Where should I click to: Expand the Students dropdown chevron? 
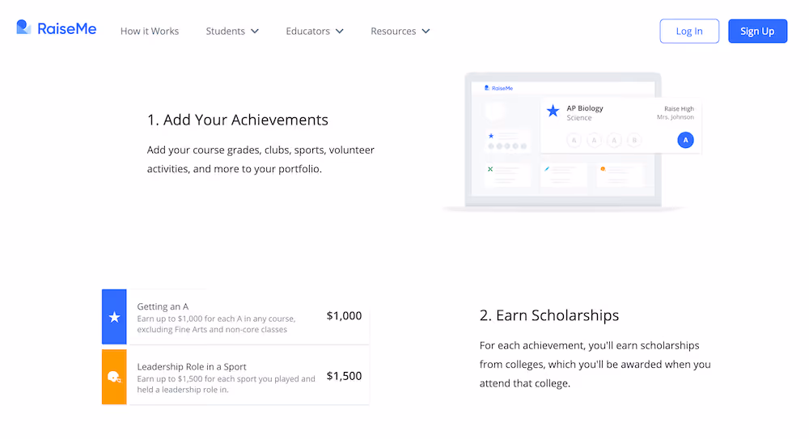255,32
